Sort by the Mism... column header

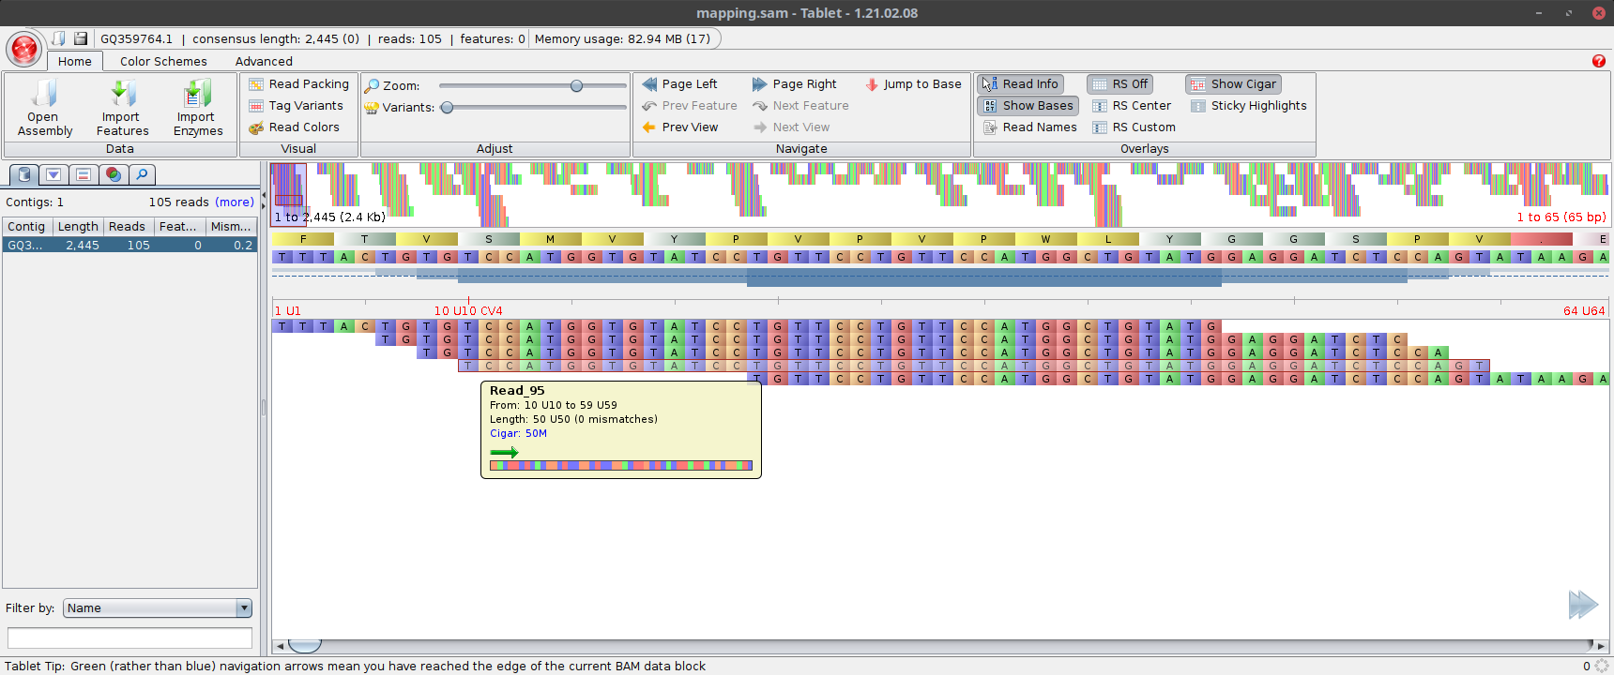231,226
